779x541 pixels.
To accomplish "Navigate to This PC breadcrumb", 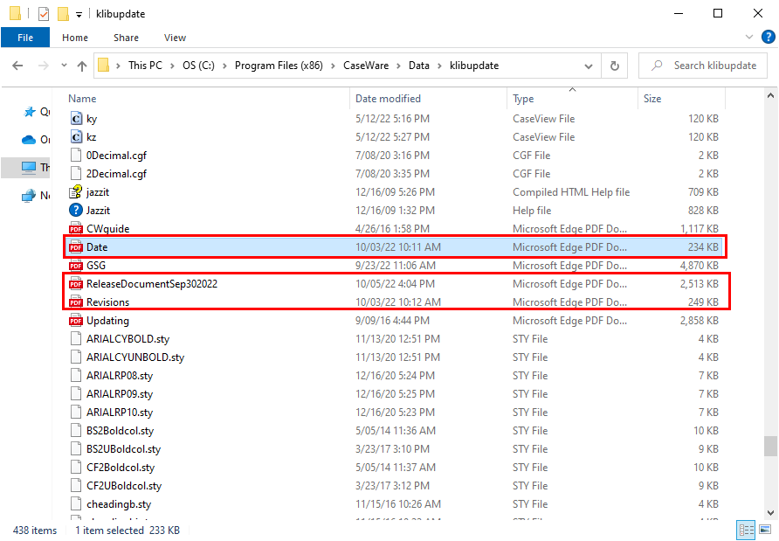I will coord(145,66).
